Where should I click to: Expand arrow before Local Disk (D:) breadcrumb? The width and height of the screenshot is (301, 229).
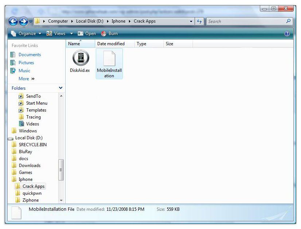point(72,21)
